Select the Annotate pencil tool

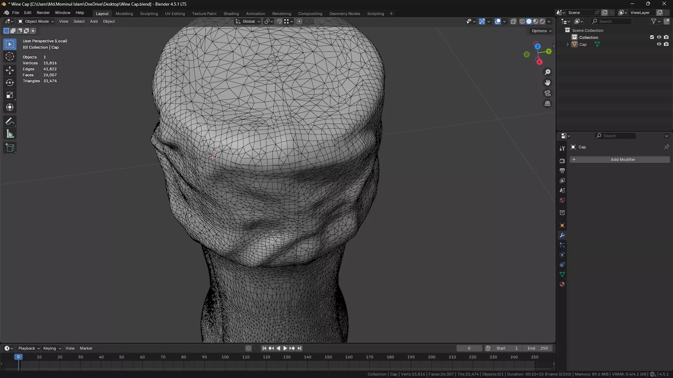(10, 121)
